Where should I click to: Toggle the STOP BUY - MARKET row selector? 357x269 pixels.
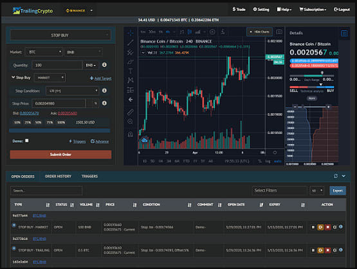[x=14, y=225]
